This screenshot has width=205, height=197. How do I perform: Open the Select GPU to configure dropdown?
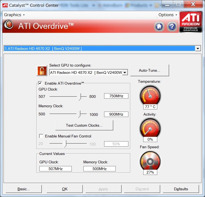click(125, 72)
